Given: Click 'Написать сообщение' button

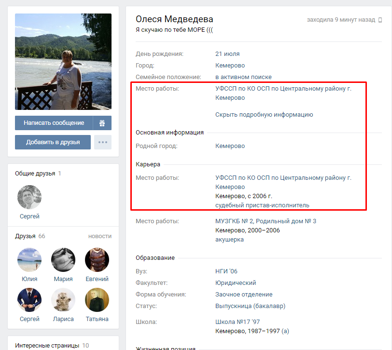Looking at the screenshot, I should (x=54, y=123).
